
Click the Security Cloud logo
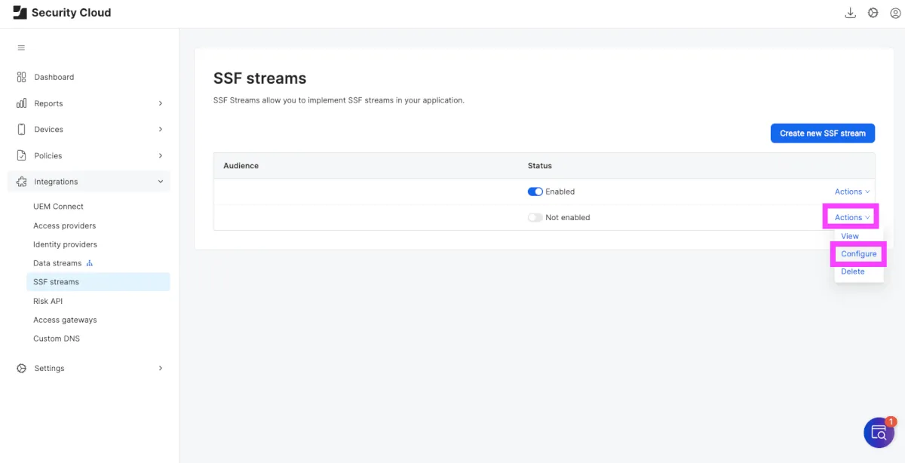[20, 13]
